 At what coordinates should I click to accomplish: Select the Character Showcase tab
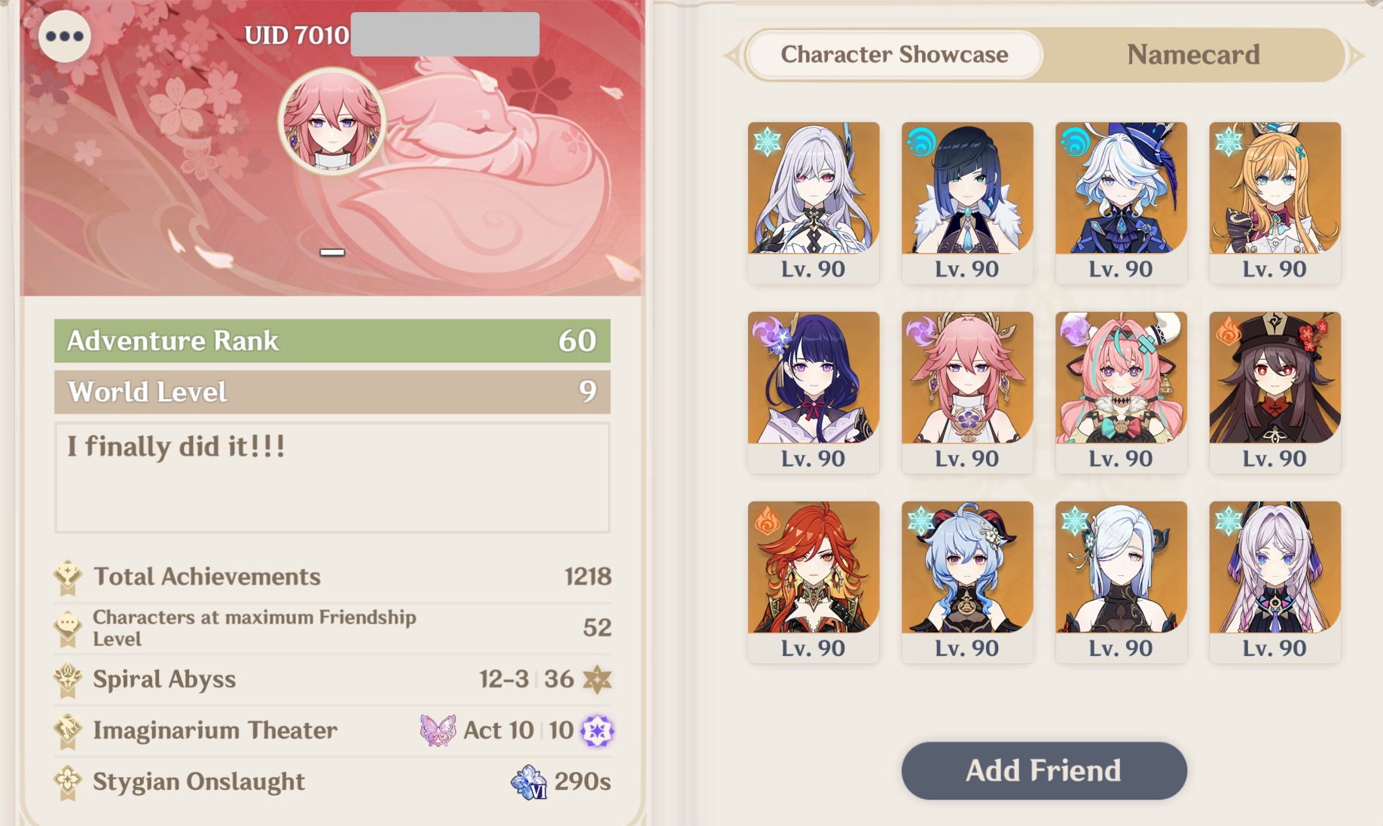(x=894, y=54)
